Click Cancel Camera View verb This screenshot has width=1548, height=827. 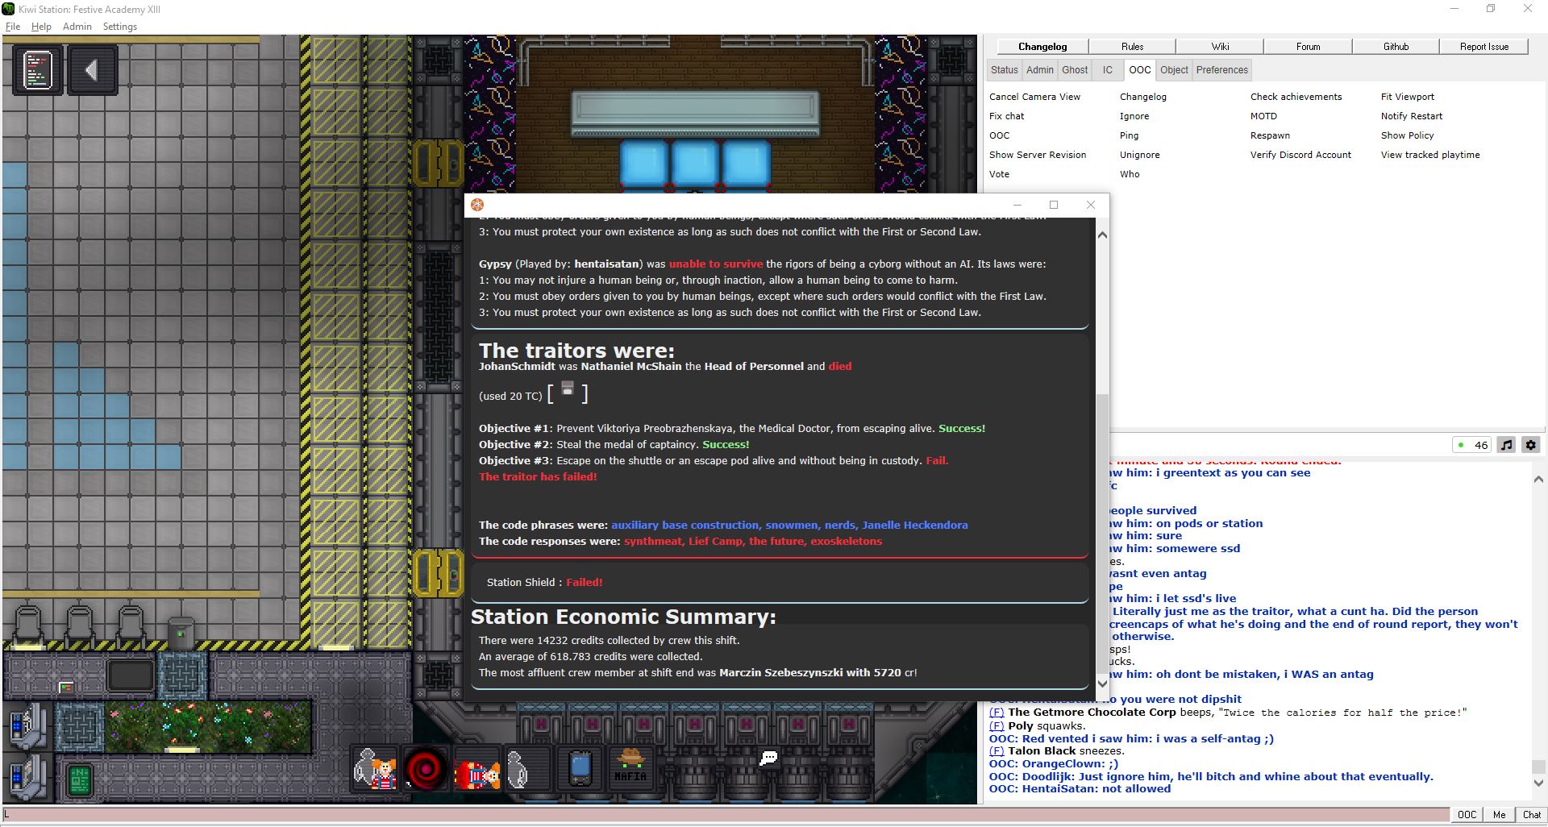point(1034,97)
